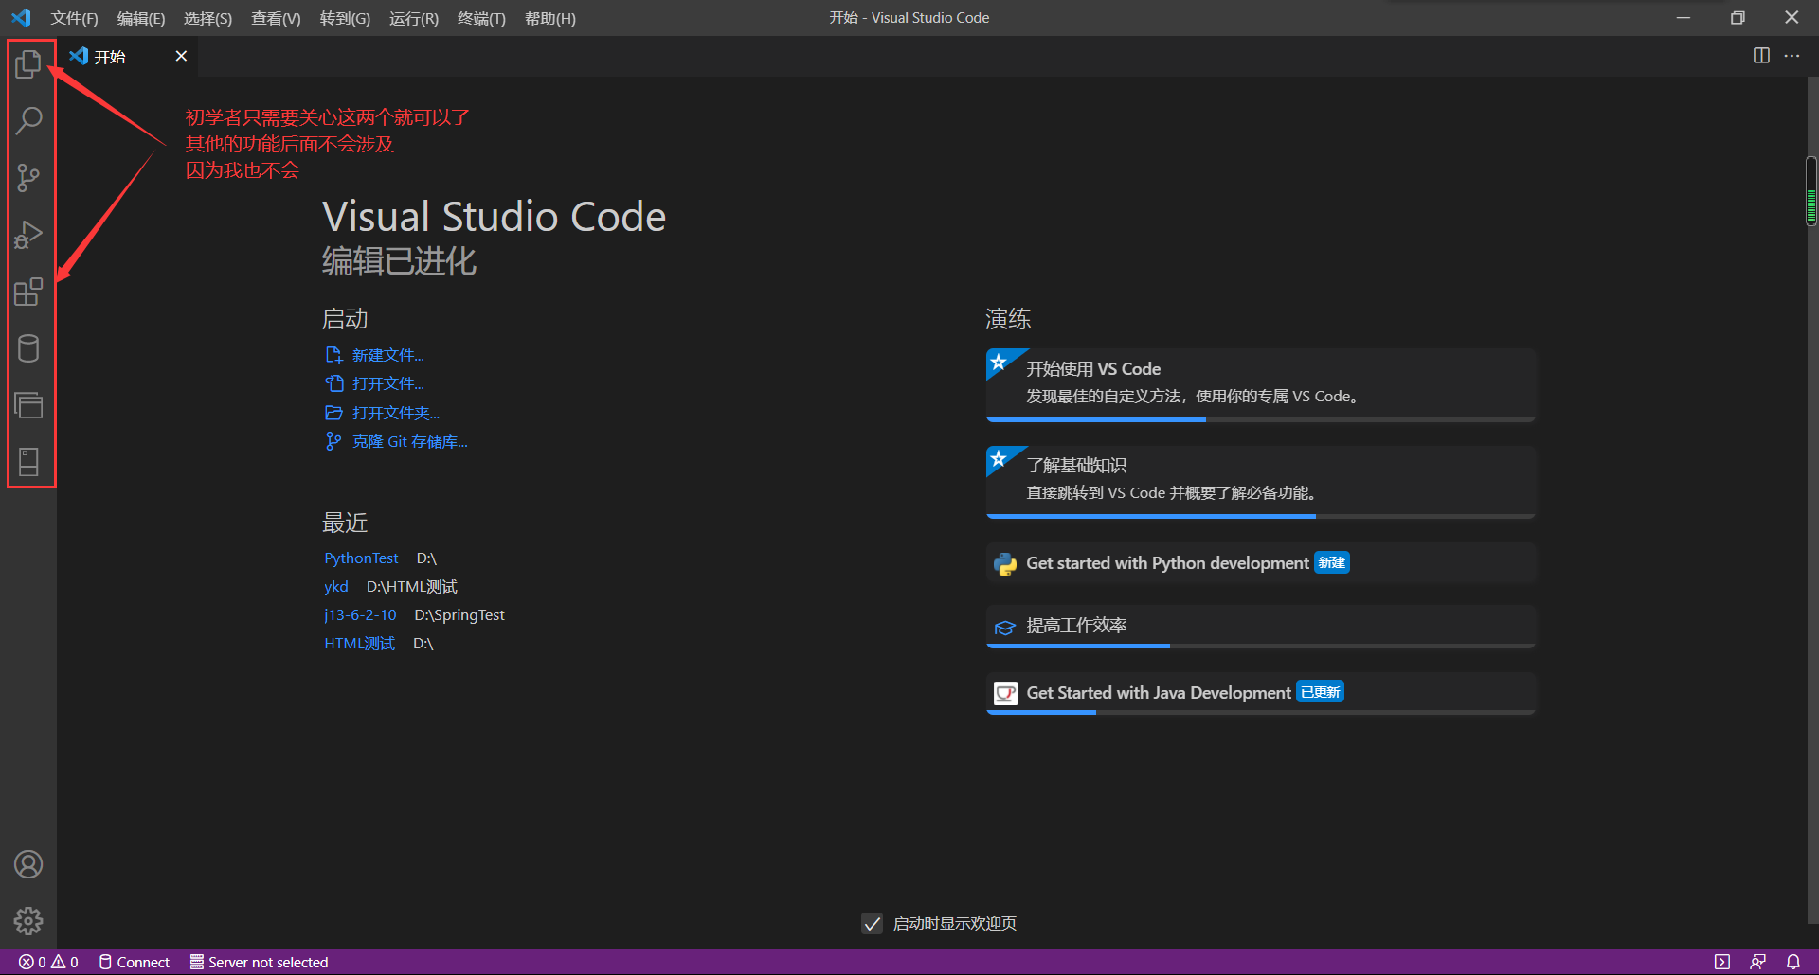Open the Accounts icon
Image resolution: width=1819 pixels, height=975 pixels.
[x=28, y=864]
